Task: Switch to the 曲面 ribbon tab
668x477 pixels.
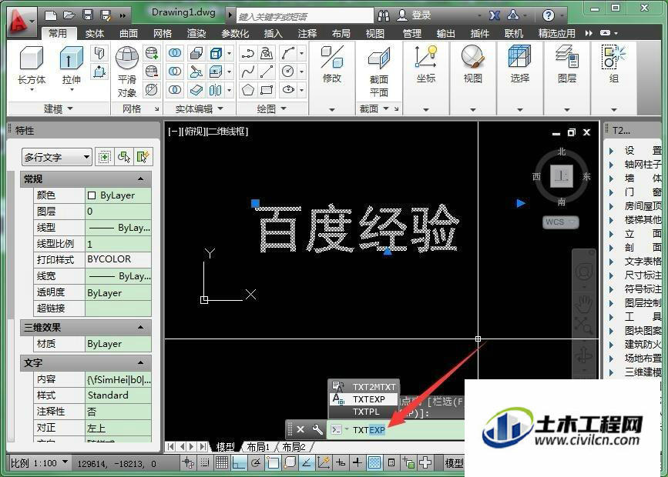Action: [x=128, y=33]
